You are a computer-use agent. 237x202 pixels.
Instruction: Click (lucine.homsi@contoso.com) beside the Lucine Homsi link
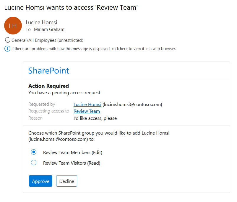(132, 105)
